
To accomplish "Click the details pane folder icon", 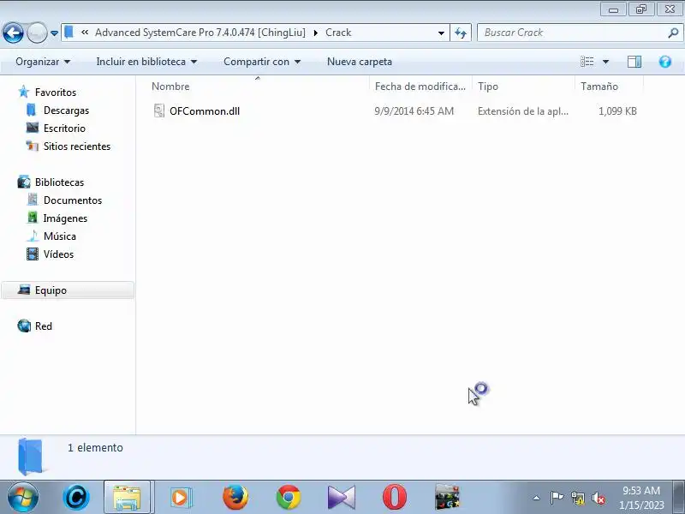I will point(30,457).
